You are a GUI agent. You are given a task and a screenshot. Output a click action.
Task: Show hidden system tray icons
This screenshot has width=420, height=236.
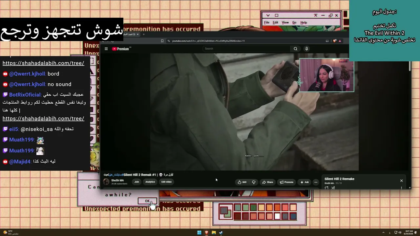(384, 232)
